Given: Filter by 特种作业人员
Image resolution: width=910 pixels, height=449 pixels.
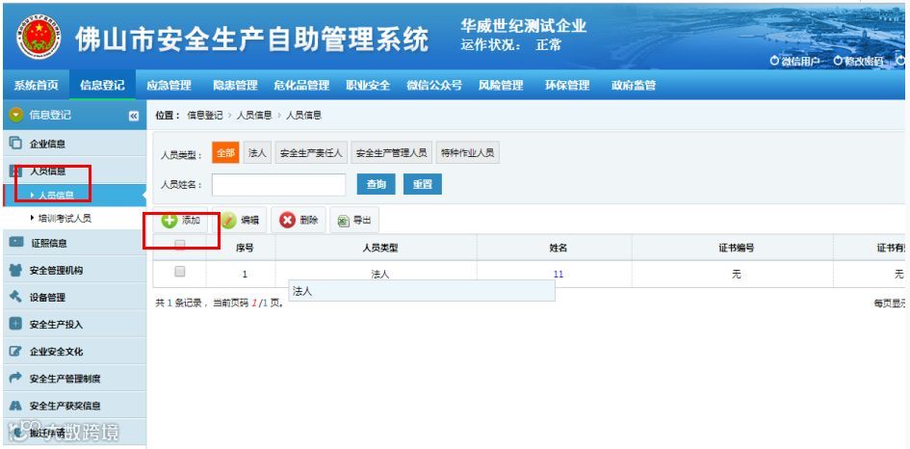Looking at the screenshot, I should pos(467,153).
